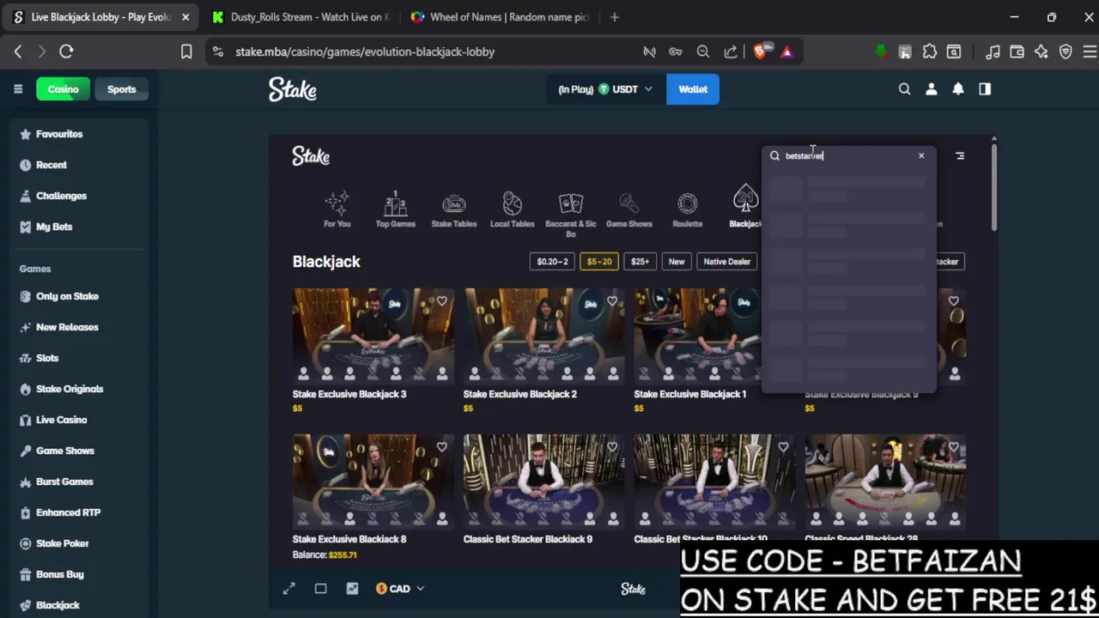Viewport: 1099px width, 618px height.
Task: Click the theatre mode rectangle icon
Action: click(x=320, y=589)
